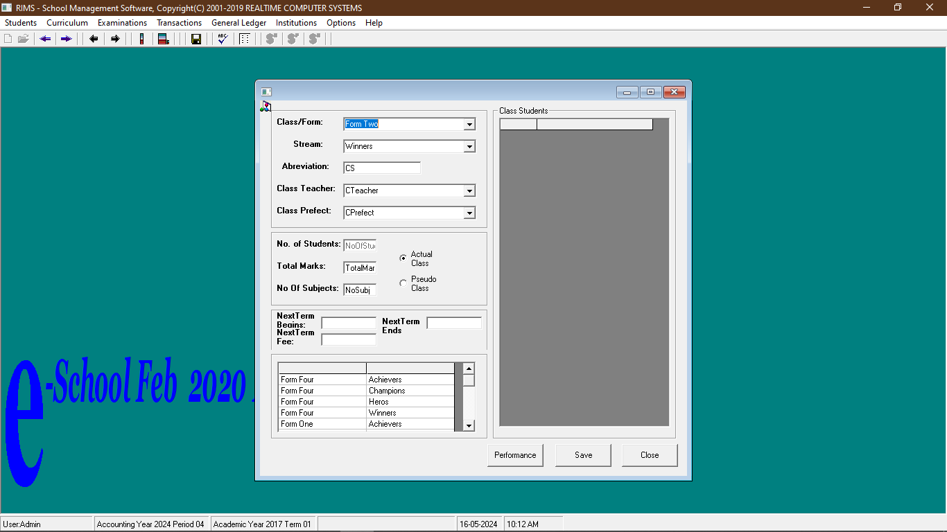Select the Actual Class radio button

[x=403, y=258]
